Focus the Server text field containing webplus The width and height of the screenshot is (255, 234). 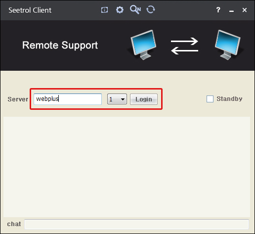click(x=68, y=99)
